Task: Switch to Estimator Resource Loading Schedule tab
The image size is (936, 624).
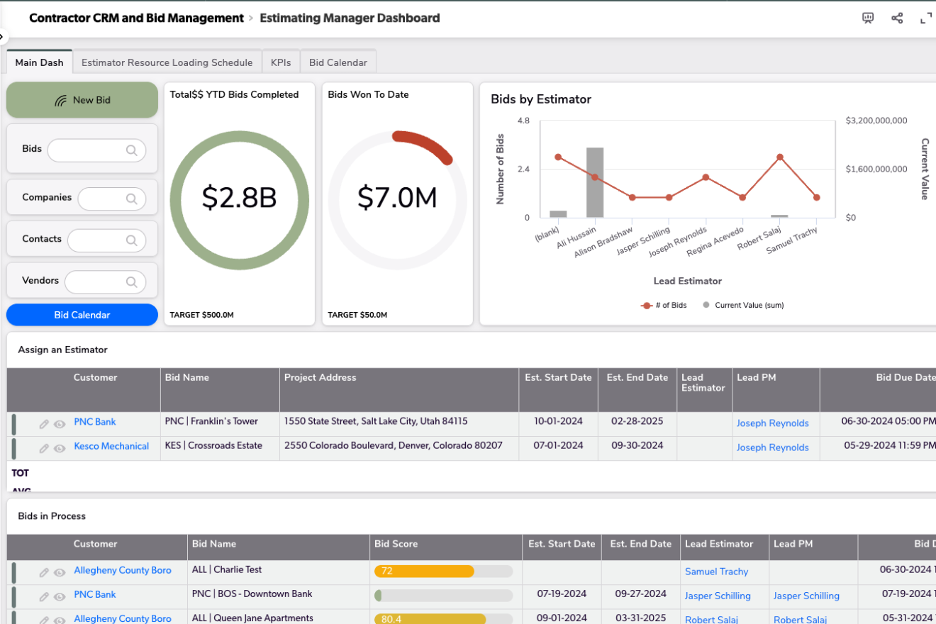Action: tap(167, 62)
